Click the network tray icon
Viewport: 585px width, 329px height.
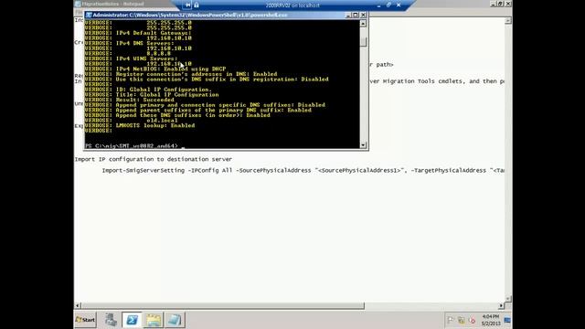tap(462, 320)
